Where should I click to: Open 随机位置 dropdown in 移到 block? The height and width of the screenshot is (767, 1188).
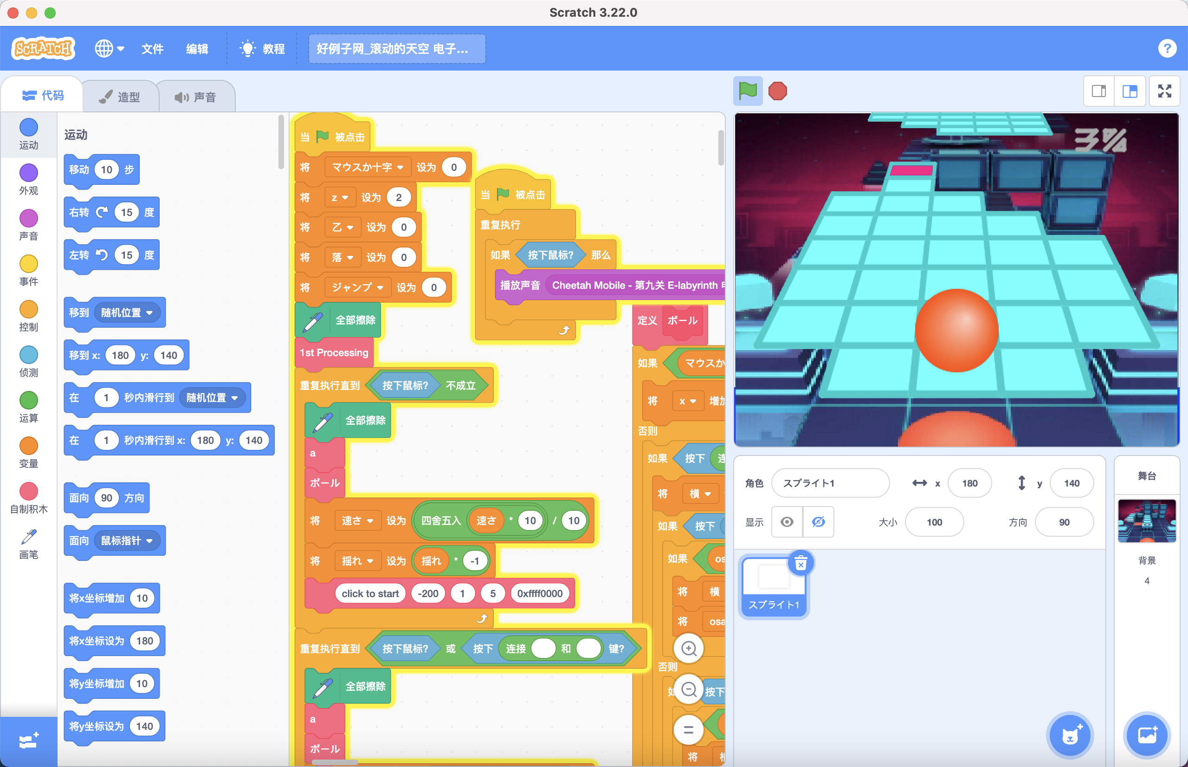[x=128, y=313]
